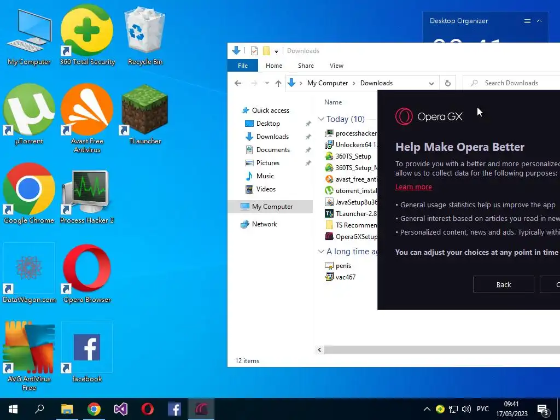
Task: Open the volume control in system tray
Action: pos(466,409)
